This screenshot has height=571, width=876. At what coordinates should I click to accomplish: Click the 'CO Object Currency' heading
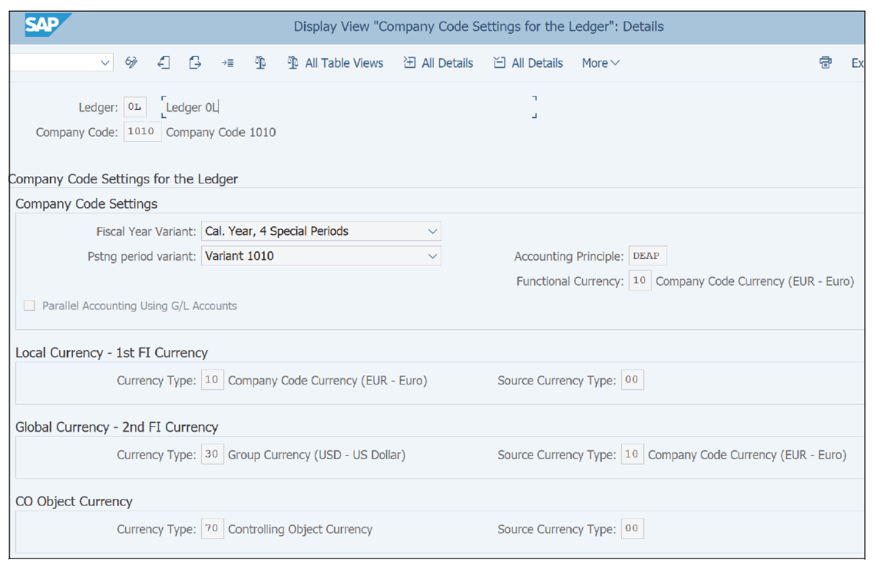tap(74, 502)
